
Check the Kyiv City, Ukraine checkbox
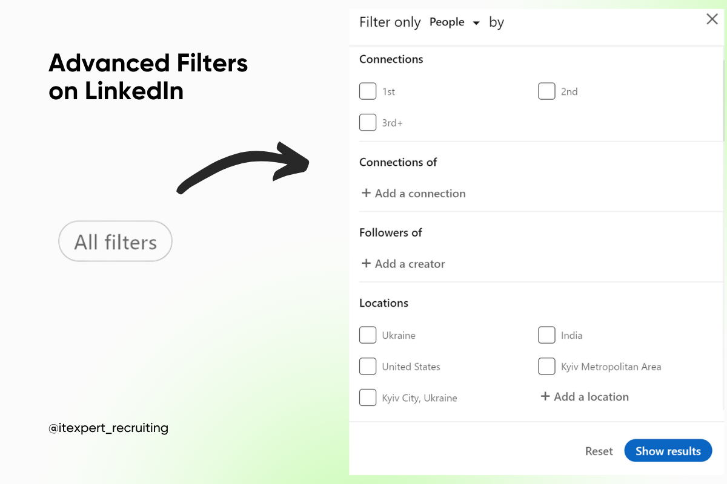point(368,397)
